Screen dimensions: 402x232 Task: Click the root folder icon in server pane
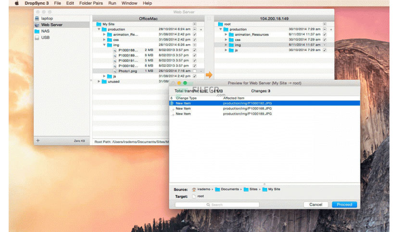coord(221,24)
